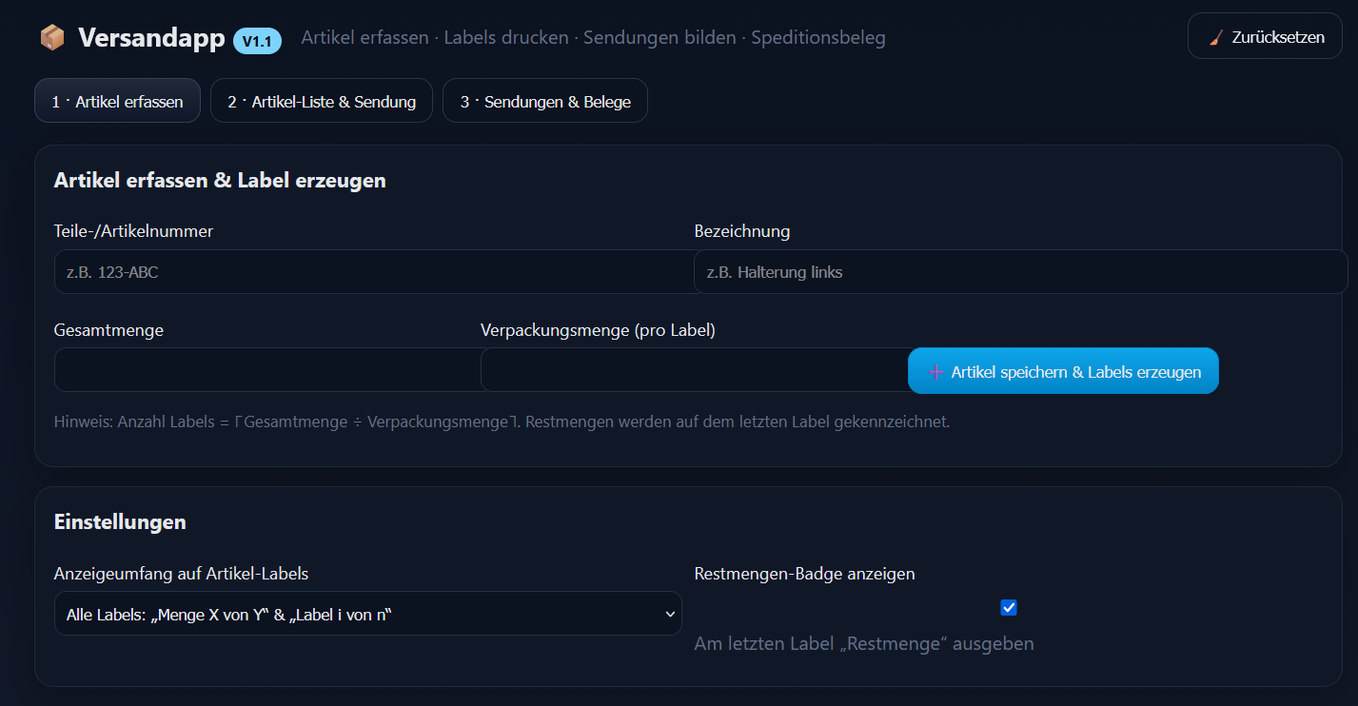Click the Am letzten Label Restmenge ausgeben text
The image size is (1358, 706).
point(863,644)
